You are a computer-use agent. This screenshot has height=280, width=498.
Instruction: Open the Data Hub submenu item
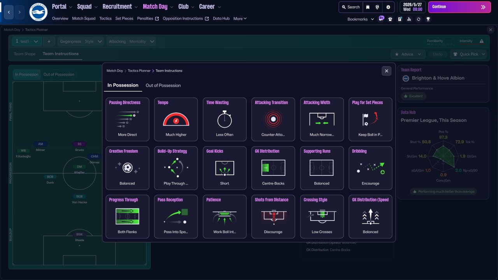pos(221,18)
